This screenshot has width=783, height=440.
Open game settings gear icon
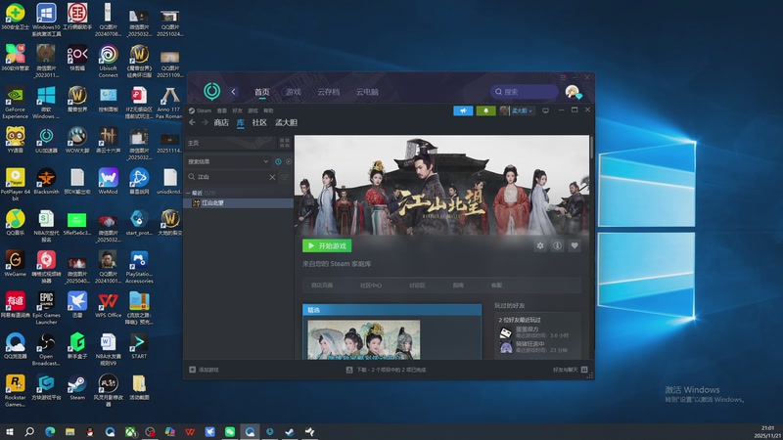[x=540, y=245]
